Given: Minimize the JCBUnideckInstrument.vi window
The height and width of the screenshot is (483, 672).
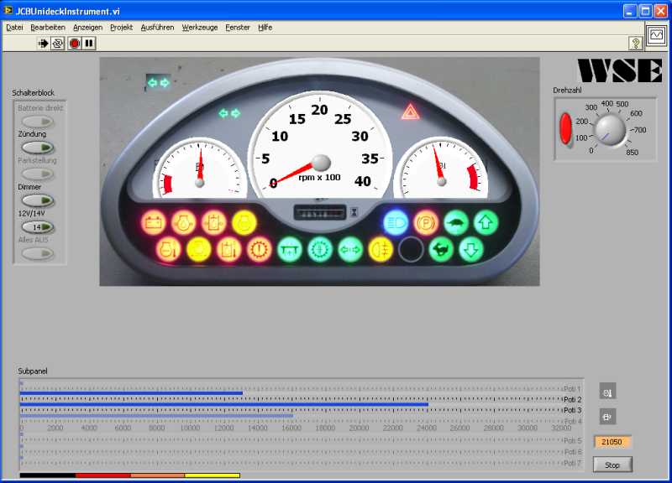Looking at the screenshot, I should point(629,11).
